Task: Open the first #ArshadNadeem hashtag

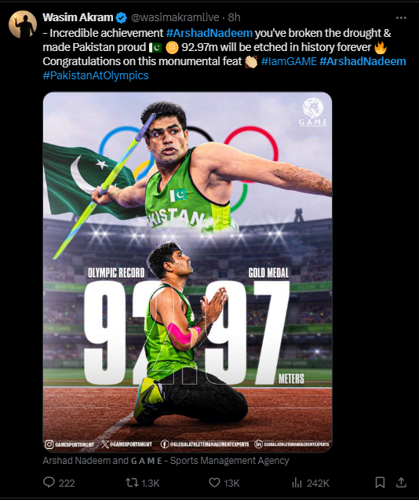Action: pos(209,33)
